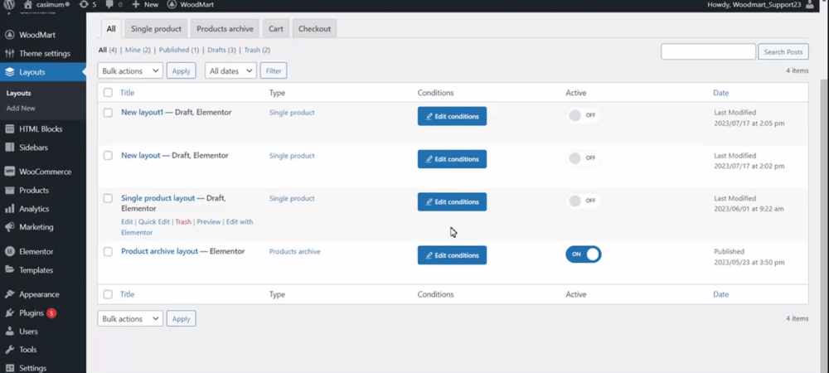Image resolution: width=829 pixels, height=373 pixels.
Task: Click the red Plugins update badge
Action: [51, 312]
